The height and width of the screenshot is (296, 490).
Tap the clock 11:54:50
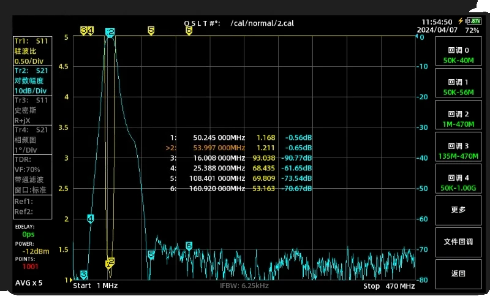click(x=437, y=22)
